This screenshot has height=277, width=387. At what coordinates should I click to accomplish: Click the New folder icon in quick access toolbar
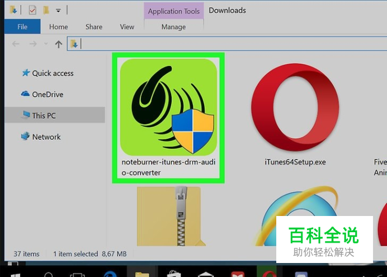(x=46, y=10)
